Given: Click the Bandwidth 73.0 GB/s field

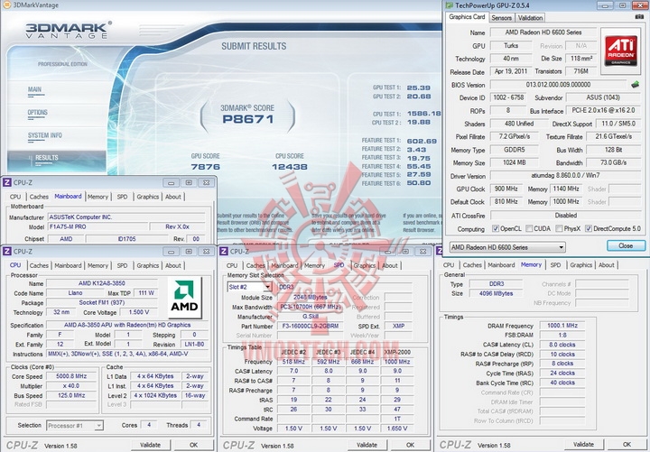Looking at the screenshot, I should (613, 162).
